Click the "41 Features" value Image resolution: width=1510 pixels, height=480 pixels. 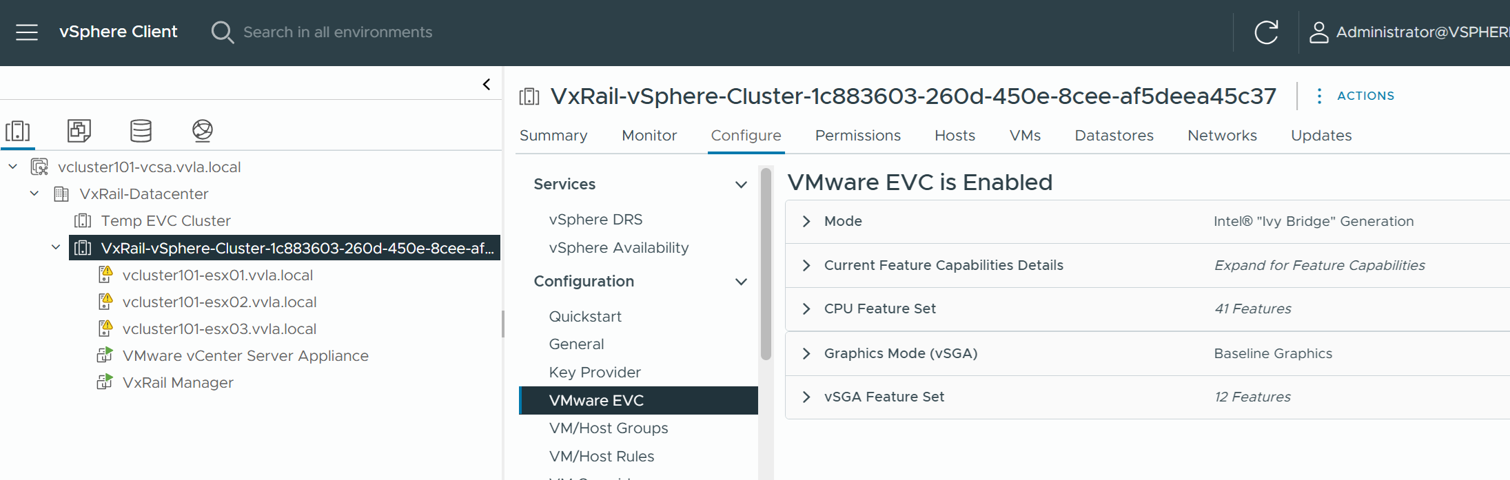click(1252, 309)
